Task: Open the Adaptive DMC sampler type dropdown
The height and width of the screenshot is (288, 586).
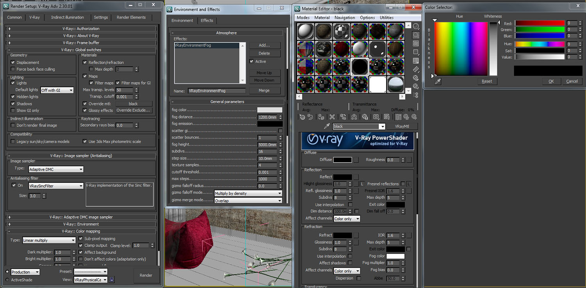Action: [x=56, y=169]
